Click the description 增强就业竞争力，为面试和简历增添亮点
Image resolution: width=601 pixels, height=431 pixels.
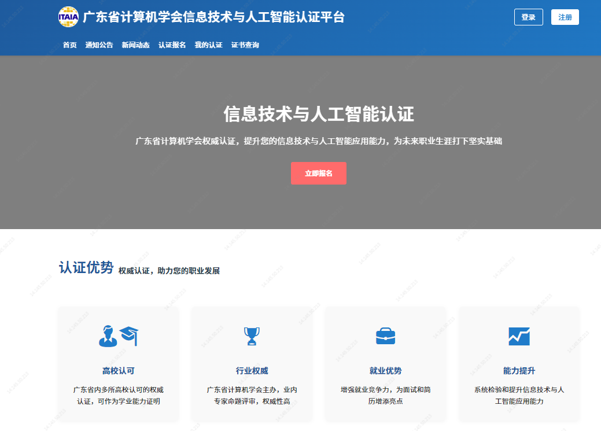point(386,395)
